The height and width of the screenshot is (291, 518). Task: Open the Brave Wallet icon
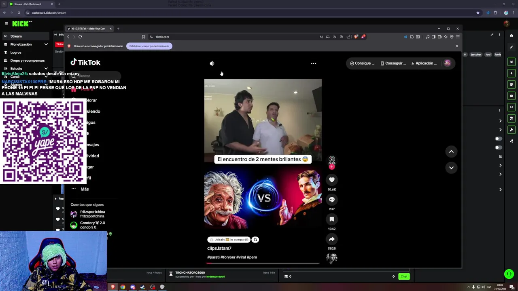coord(439,37)
